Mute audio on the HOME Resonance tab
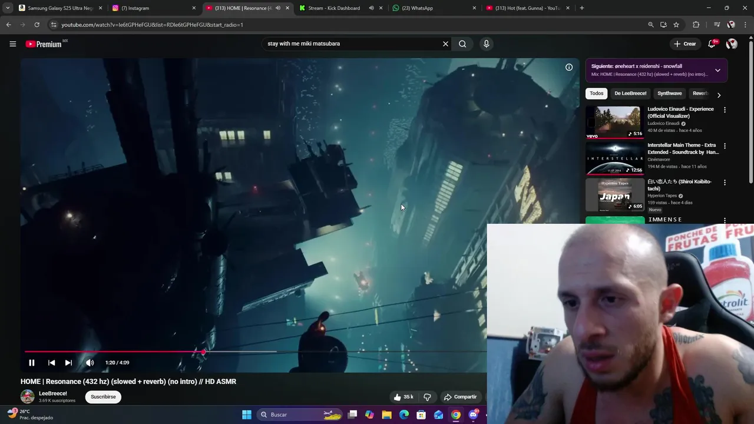 277,8
